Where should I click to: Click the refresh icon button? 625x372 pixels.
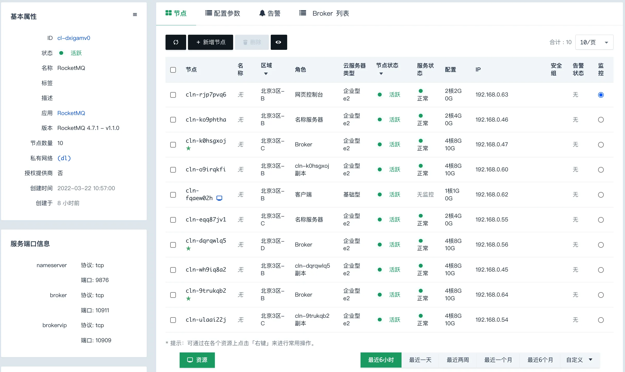tap(176, 42)
